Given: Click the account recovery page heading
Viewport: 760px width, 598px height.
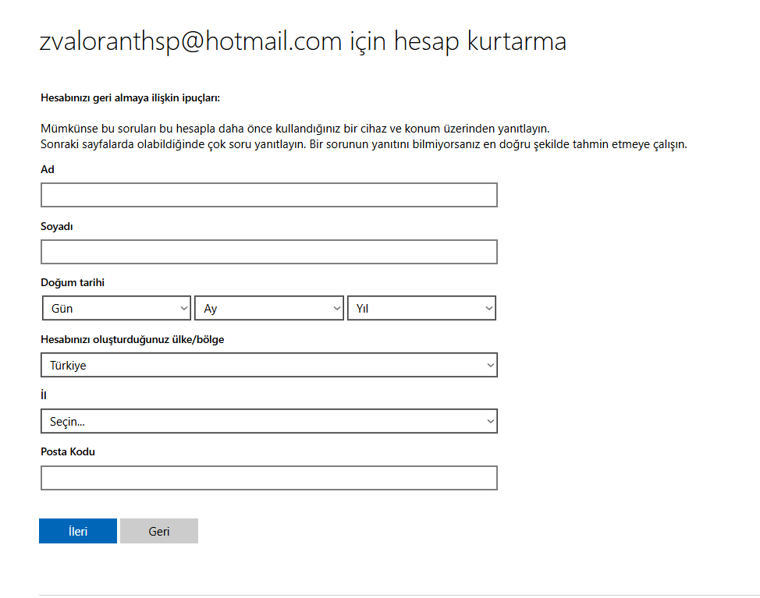Looking at the screenshot, I should click(303, 41).
